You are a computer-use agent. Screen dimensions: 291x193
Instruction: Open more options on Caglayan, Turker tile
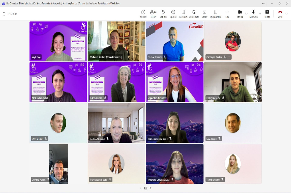click(229, 57)
